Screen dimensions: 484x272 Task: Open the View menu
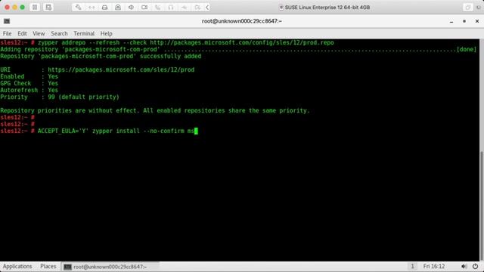[39, 33]
